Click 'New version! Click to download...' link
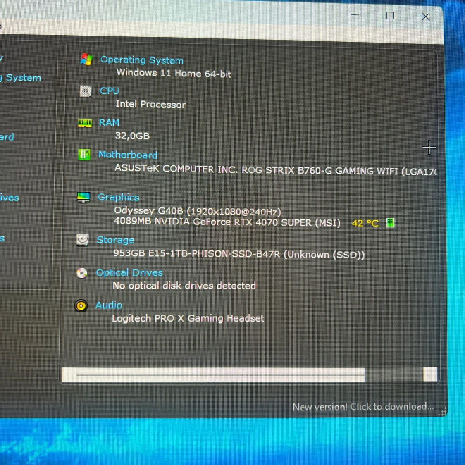465x465 pixels. click(x=363, y=407)
